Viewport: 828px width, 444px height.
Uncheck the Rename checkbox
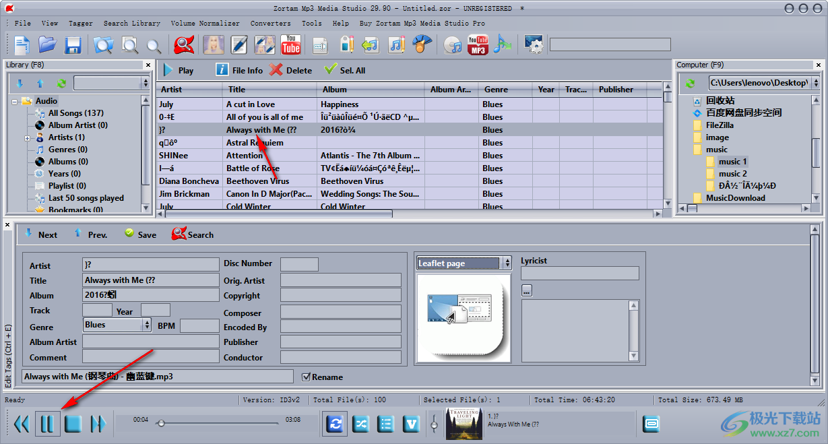[307, 377]
